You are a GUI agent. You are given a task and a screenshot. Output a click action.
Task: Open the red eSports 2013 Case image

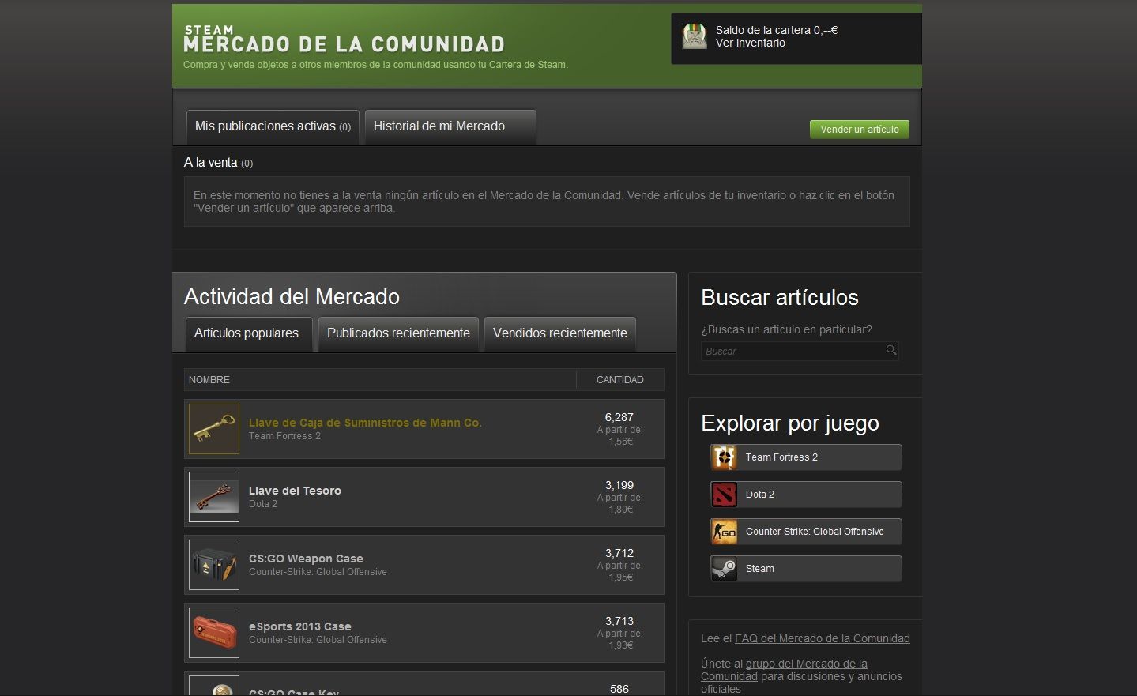(x=214, y=633)
